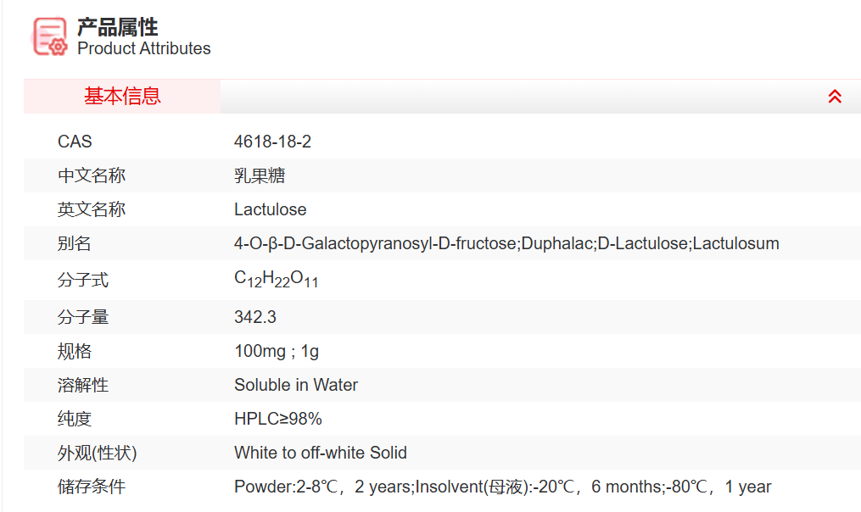Click the White to off-white Solid text
Image resolution: width=861 pixels, height=512 pixels.
click(320, 453)
